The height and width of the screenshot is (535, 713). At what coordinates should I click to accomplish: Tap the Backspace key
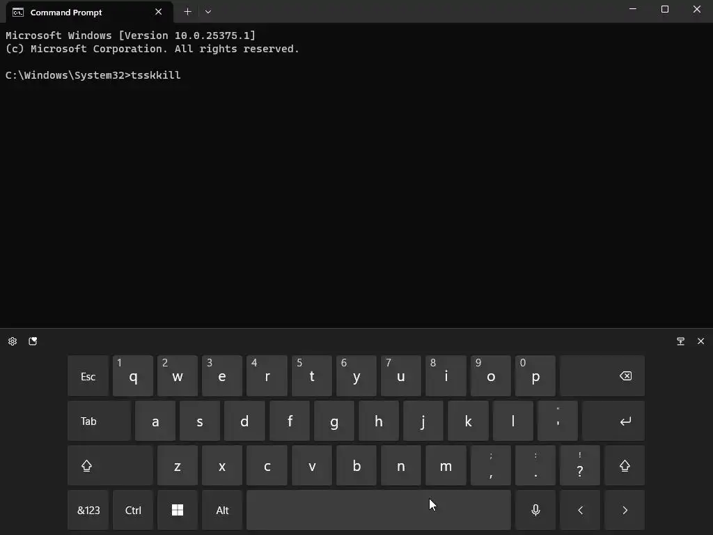click(x=602, y=376)
